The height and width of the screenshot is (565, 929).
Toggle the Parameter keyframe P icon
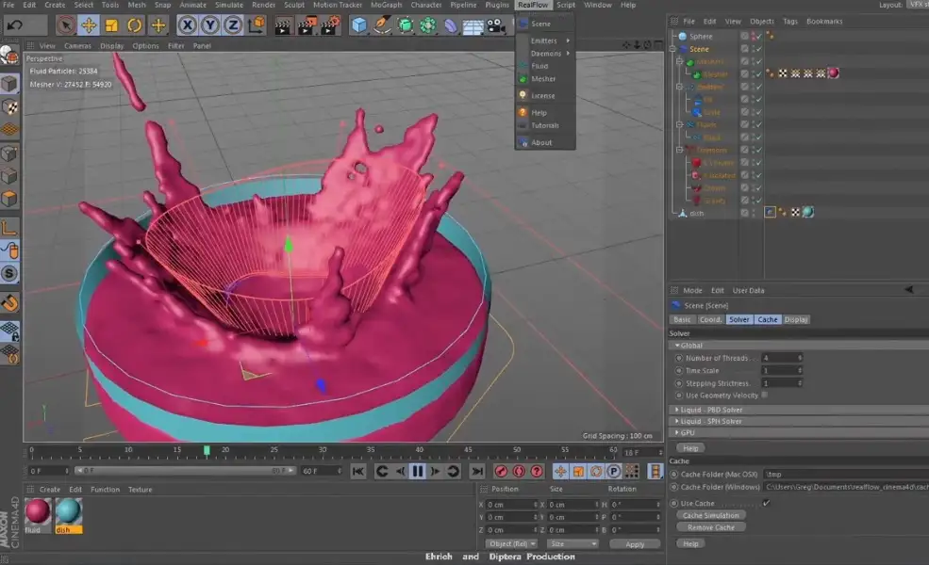(614, 471)
